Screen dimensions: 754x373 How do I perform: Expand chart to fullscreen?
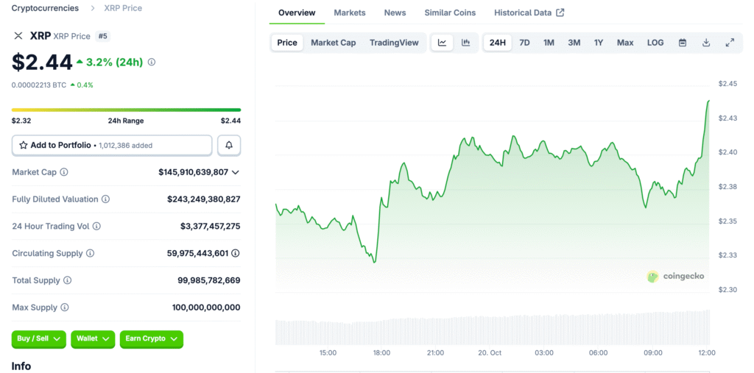730,43
